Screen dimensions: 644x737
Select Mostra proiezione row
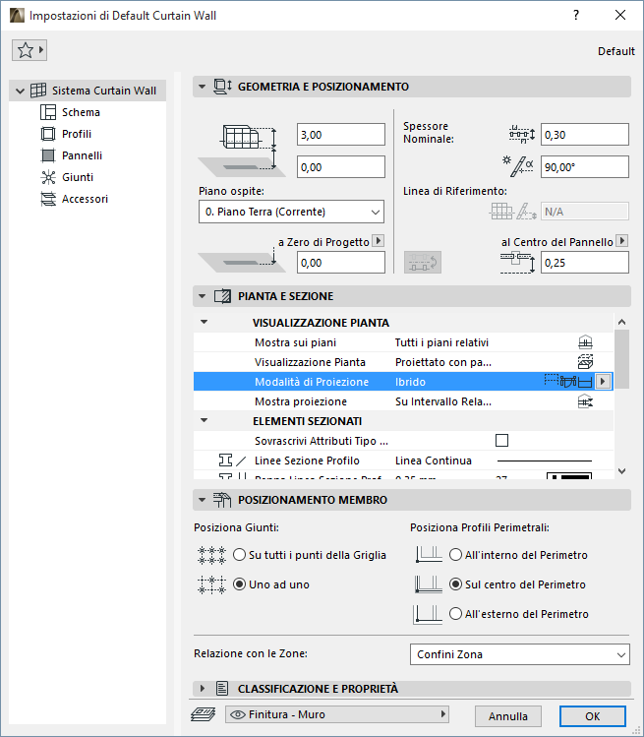[403, 401]
